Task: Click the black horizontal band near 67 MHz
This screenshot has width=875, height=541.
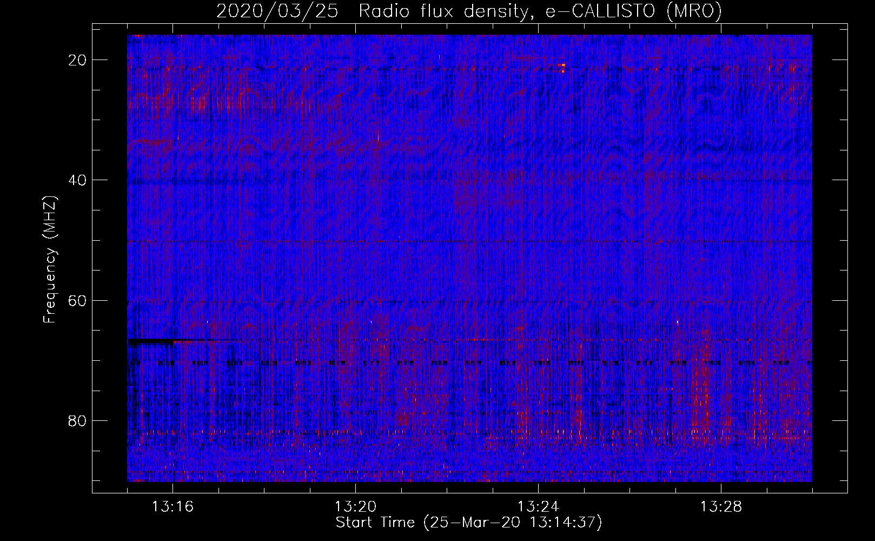Action: click(x=151, y=341)
